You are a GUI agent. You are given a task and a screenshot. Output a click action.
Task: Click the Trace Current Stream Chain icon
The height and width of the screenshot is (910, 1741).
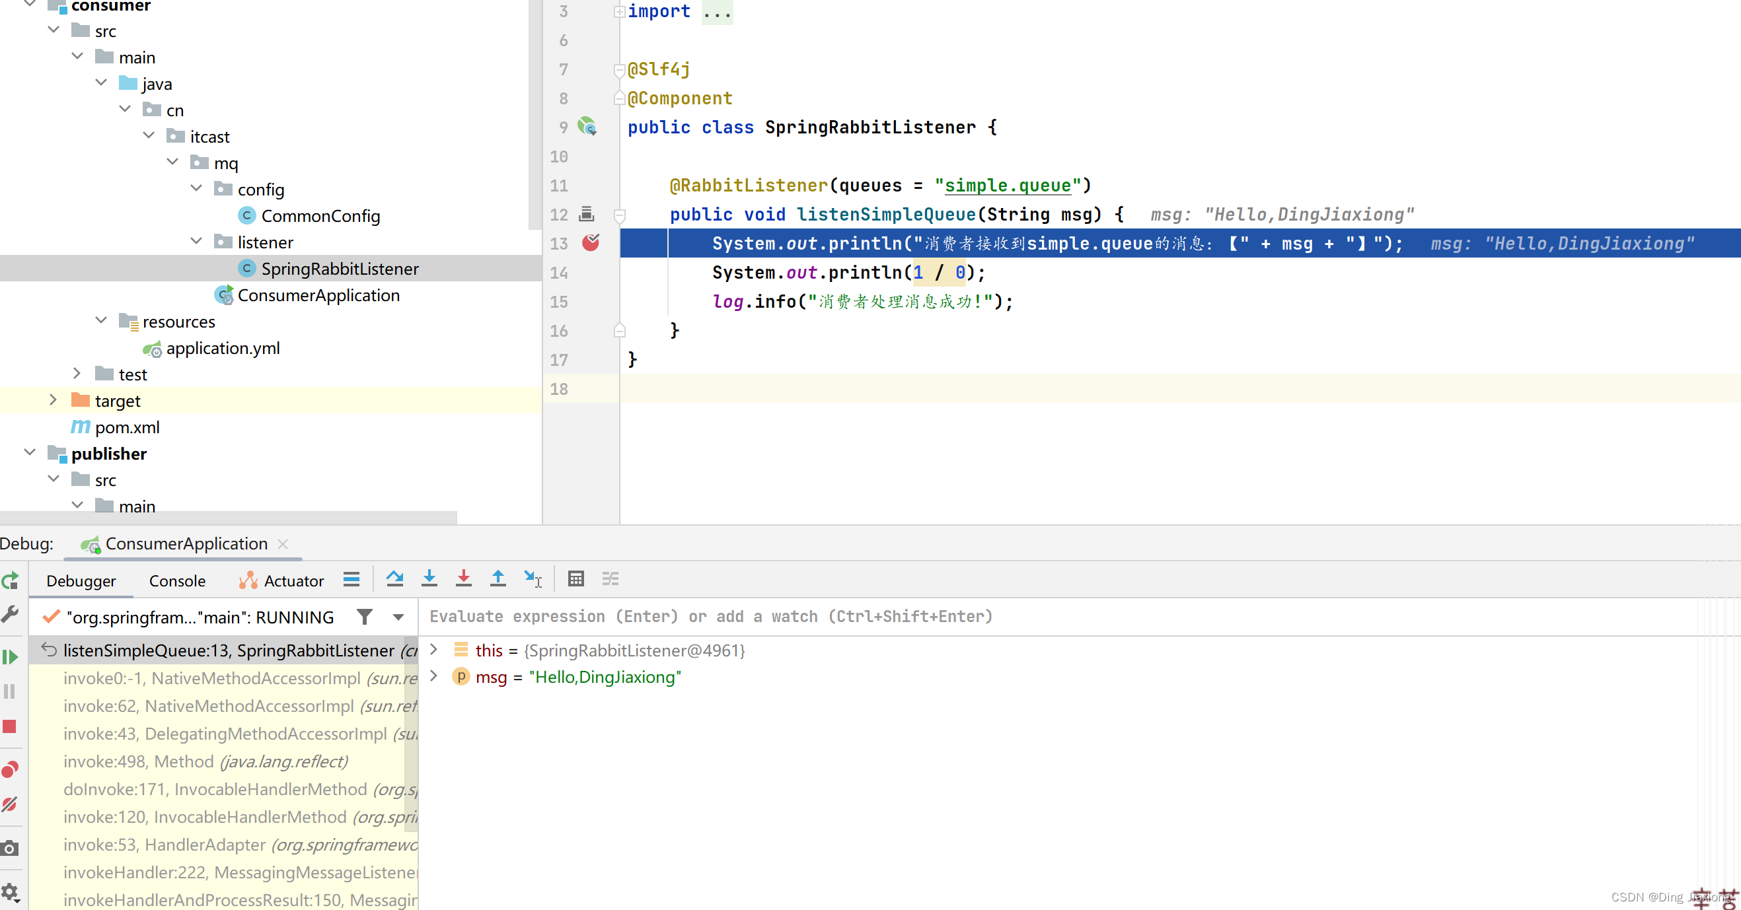coord(611,579)
